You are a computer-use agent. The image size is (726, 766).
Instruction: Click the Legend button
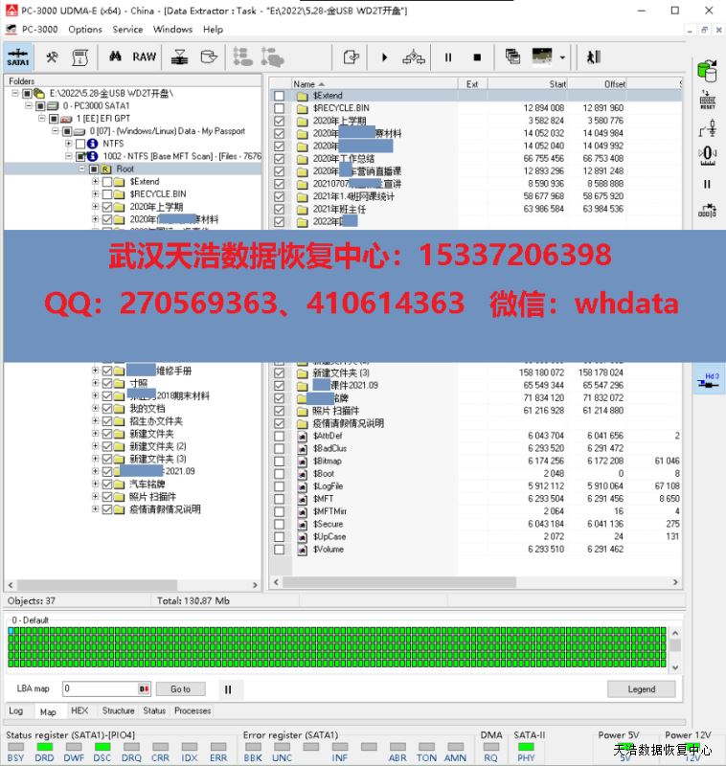coord(641,688)
